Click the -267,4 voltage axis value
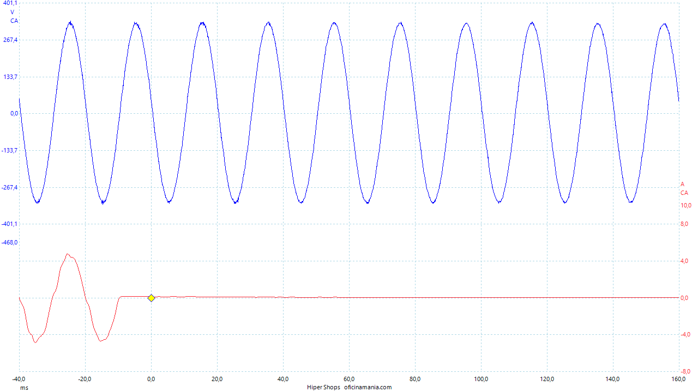Viewport: 698px width, 392px height. coord(10,187)
